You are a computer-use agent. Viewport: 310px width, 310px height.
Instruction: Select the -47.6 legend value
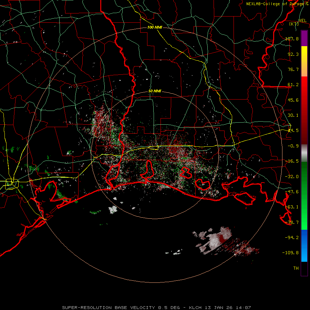[x=292, y=192]
